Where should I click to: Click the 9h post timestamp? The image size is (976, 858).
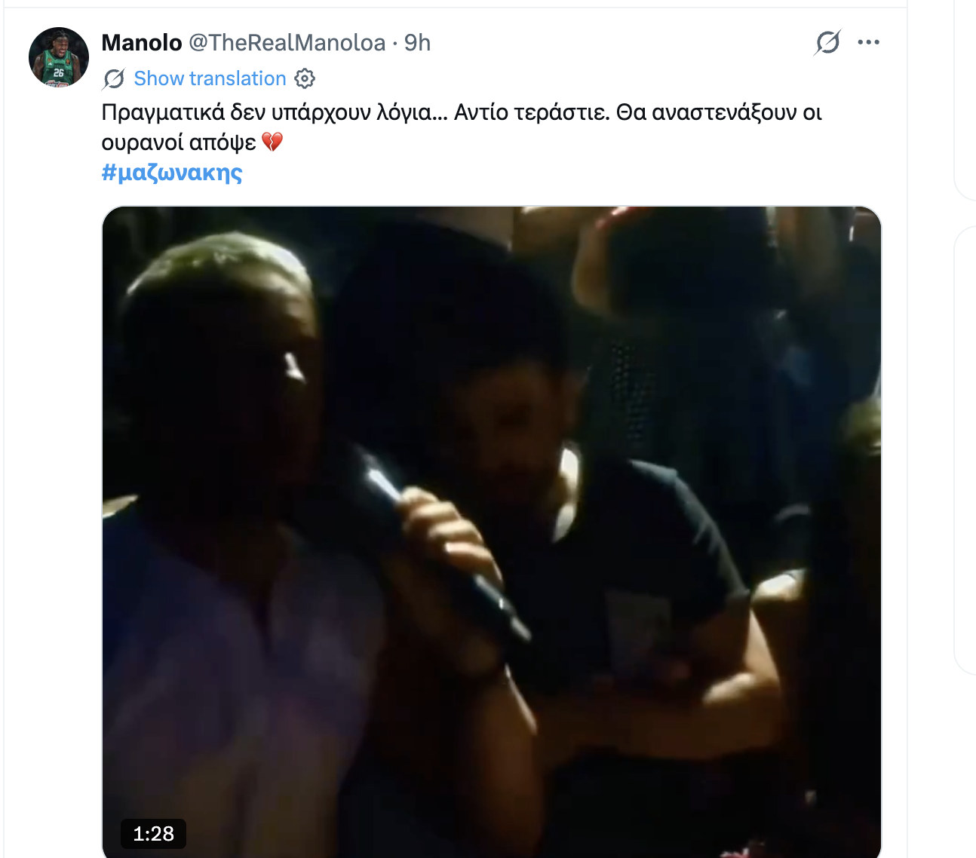pos(417,43)
